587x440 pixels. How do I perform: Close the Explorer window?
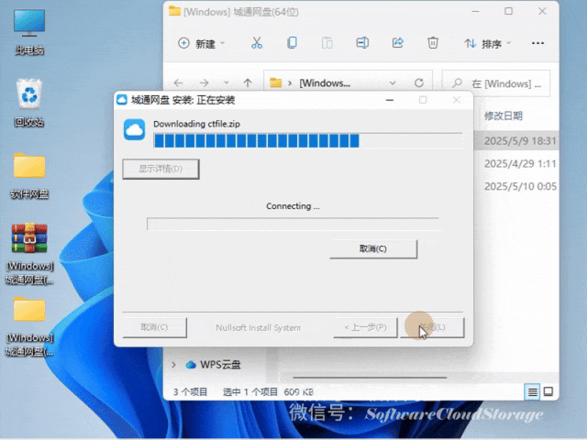(x=542, y=11)
